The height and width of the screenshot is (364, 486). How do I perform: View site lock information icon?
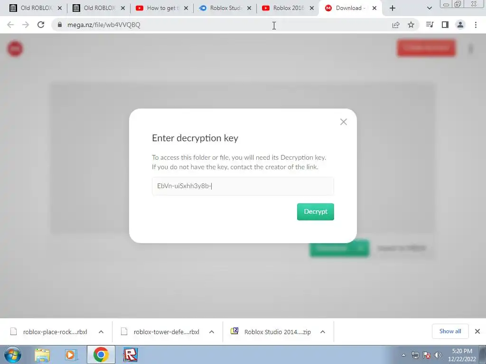coord(60,25)
